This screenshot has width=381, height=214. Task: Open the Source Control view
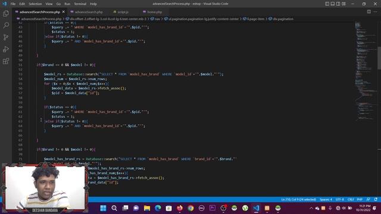point(6,37)
